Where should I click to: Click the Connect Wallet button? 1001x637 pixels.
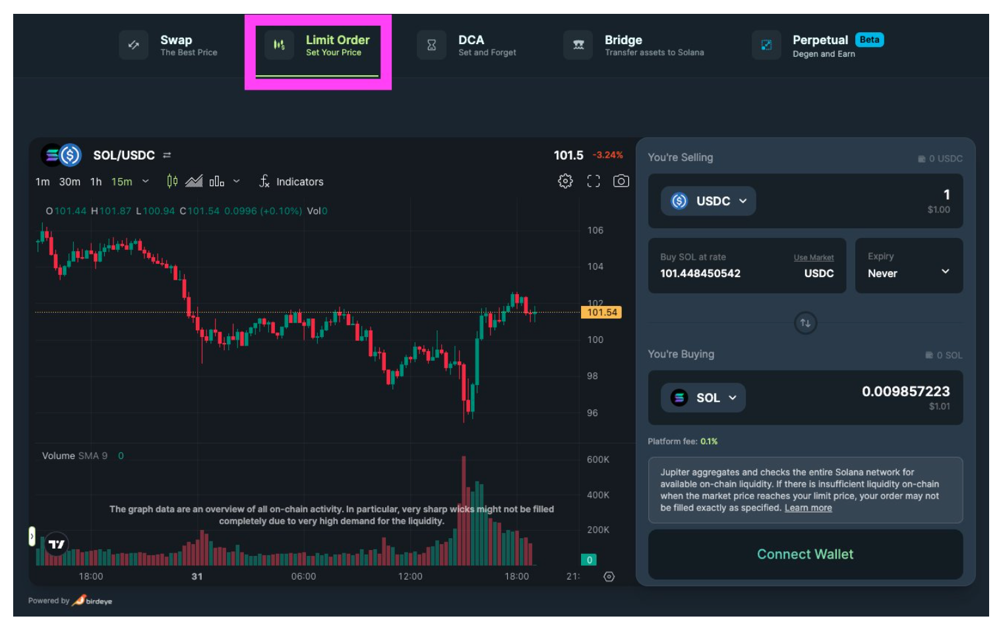pos(805,555)
